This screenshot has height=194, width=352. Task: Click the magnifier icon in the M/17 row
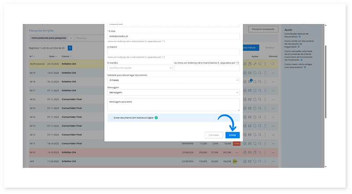pos(260,90)
